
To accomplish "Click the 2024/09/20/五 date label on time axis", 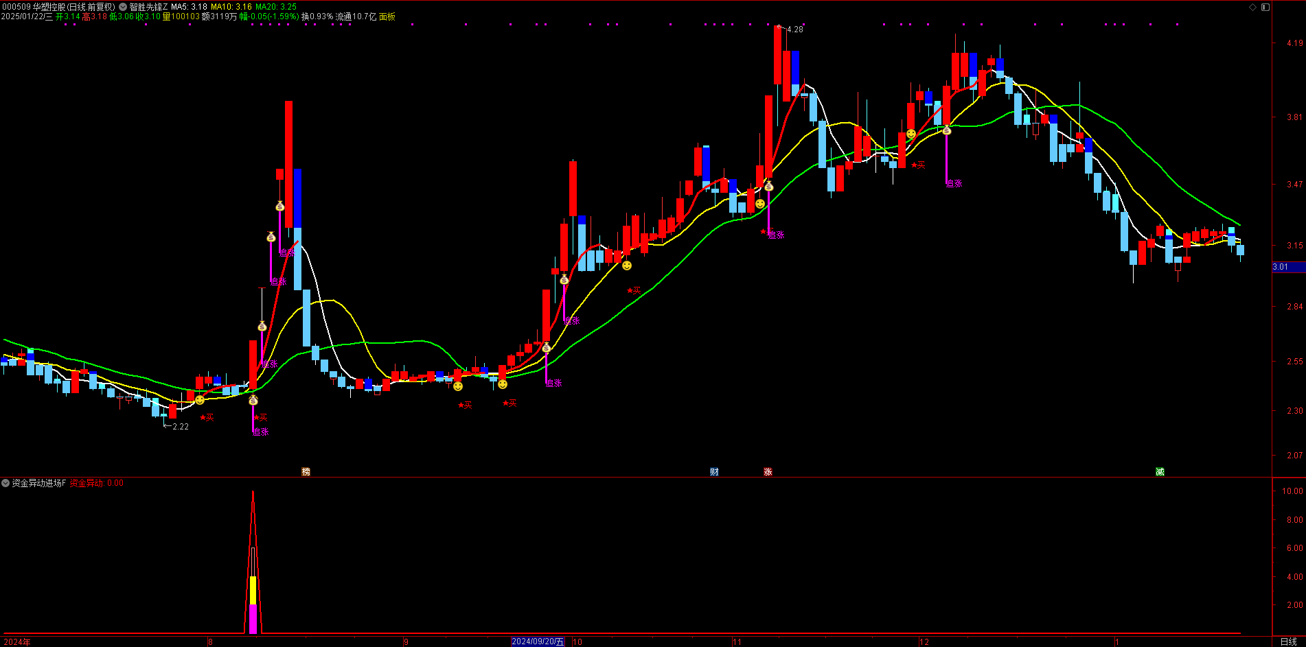I will 538,642.
